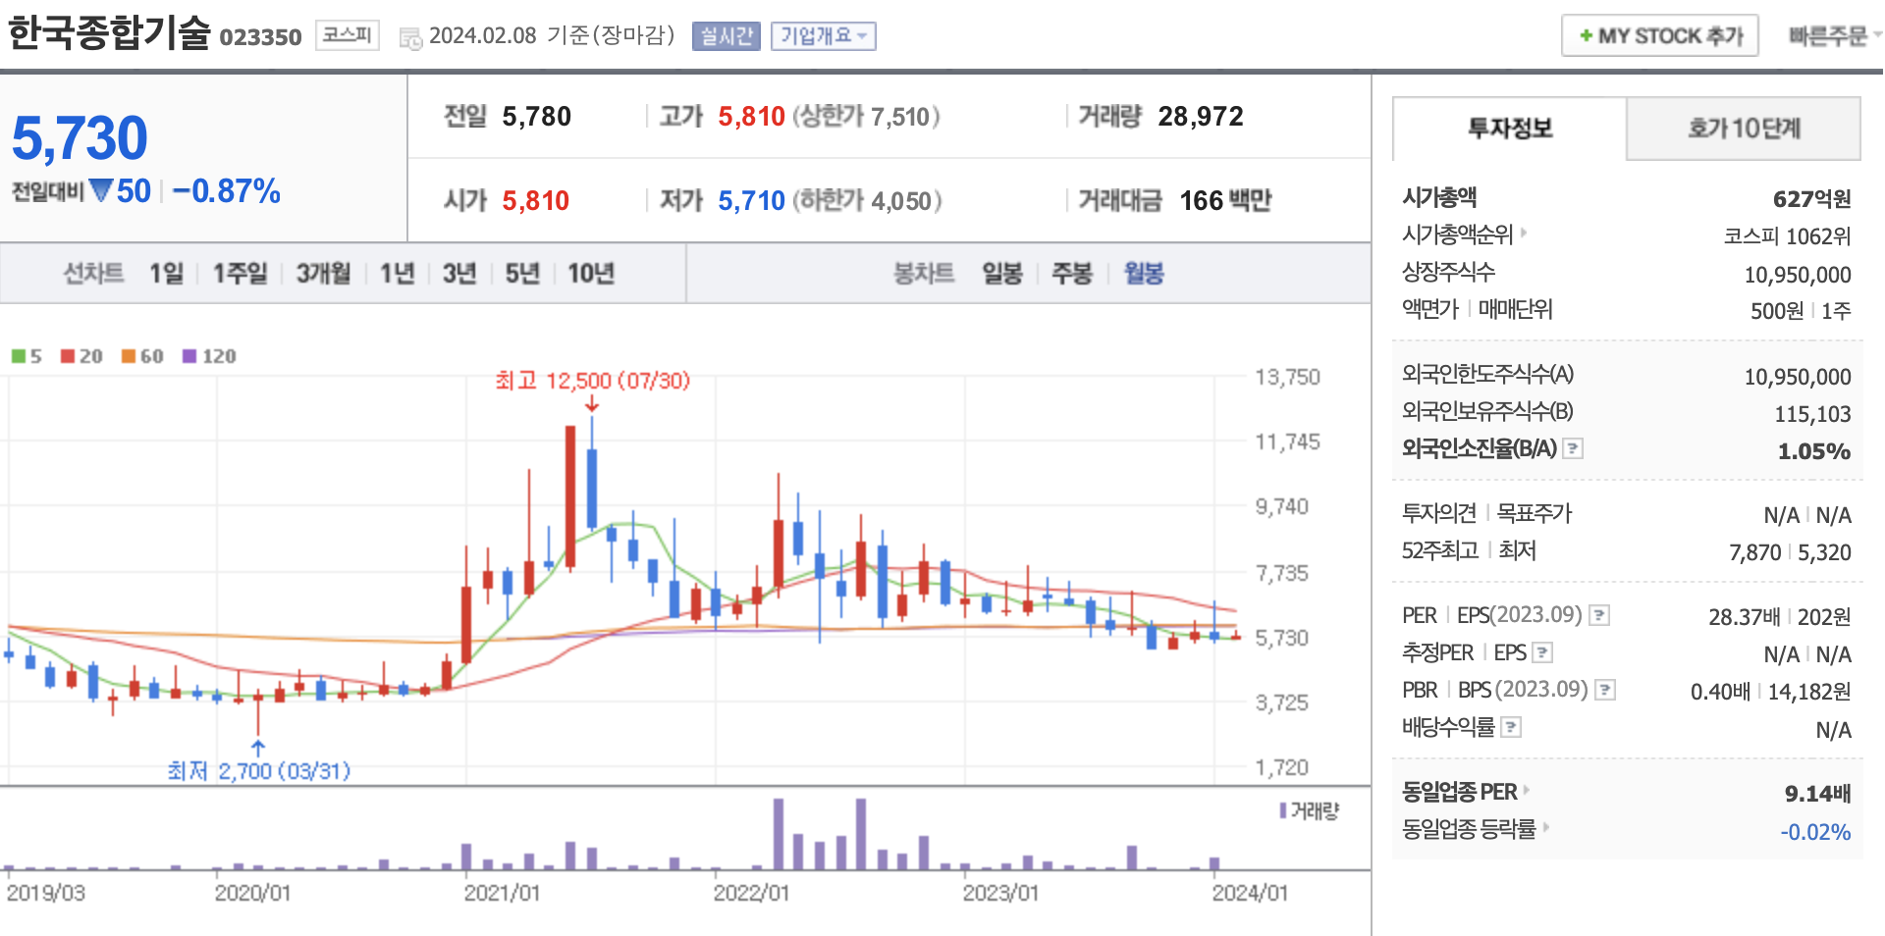The height and width of the screenshot is (936, 1885).
Task: Click the calendar icon beside the 2024.02.08 date
Action: click(410, 38)
